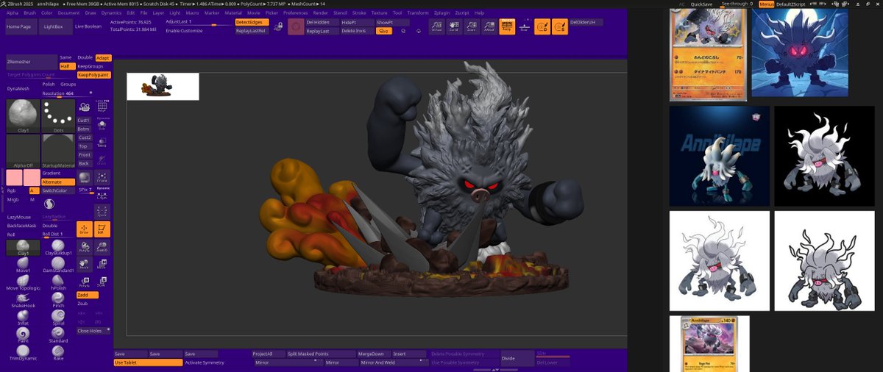Viewport: 883px width, 372px height.
Task: Select the Pinch brush
Action: click(x=58, y=300)
